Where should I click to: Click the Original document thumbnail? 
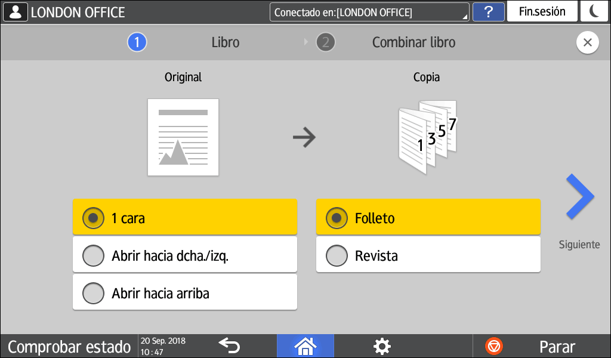[x=183, y=137]
